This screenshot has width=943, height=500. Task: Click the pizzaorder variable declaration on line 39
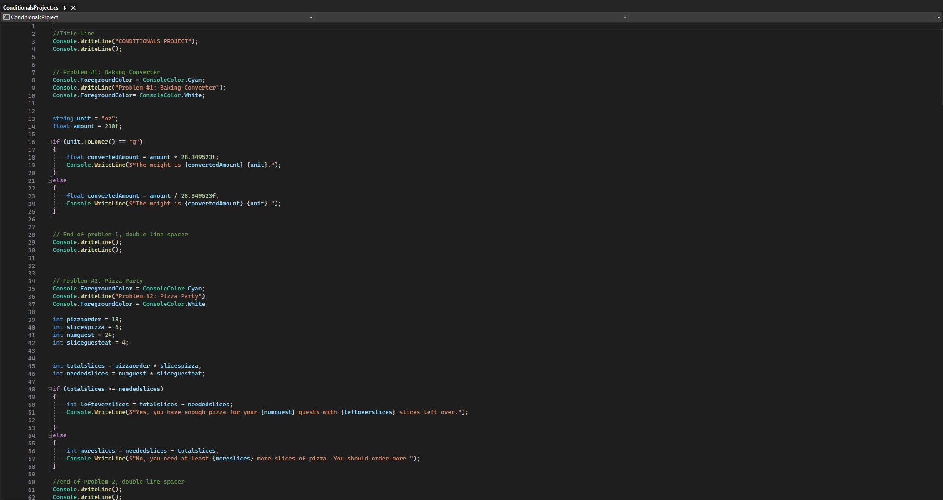pyautogui.click(x=84, y=320)
